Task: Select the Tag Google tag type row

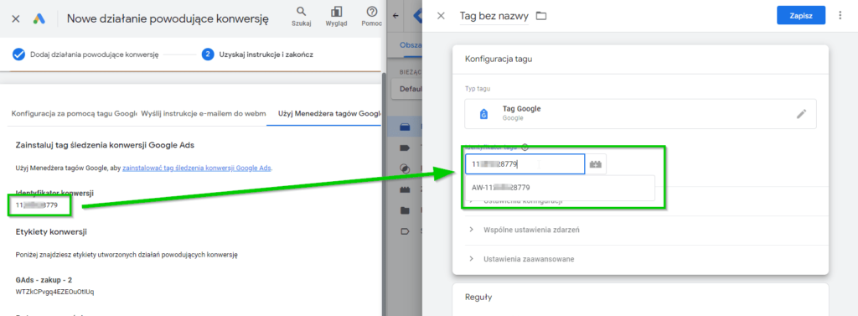Action: point(640,114)
